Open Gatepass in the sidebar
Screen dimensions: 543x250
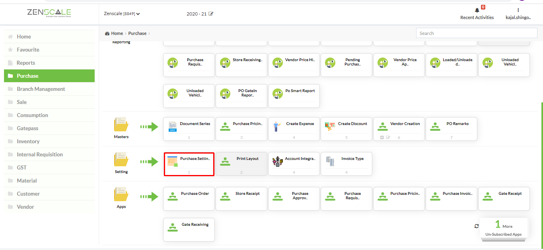pos(49,128)
